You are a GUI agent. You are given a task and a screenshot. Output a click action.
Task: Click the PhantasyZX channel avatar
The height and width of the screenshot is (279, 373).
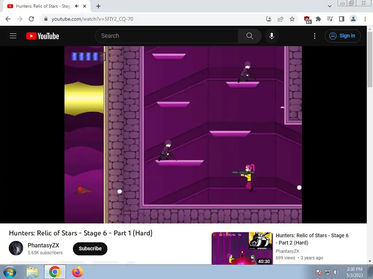click(x=16, y=248)
